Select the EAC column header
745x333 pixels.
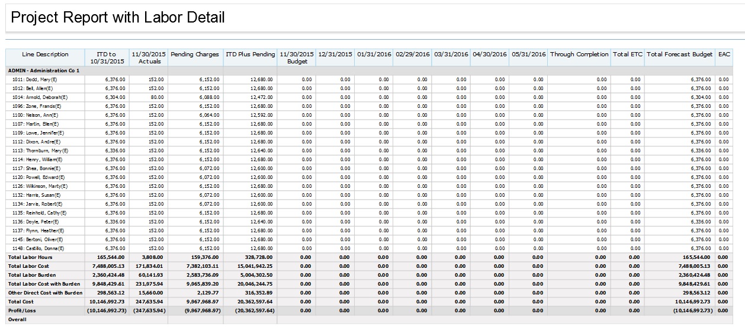(x=724, y=55)
